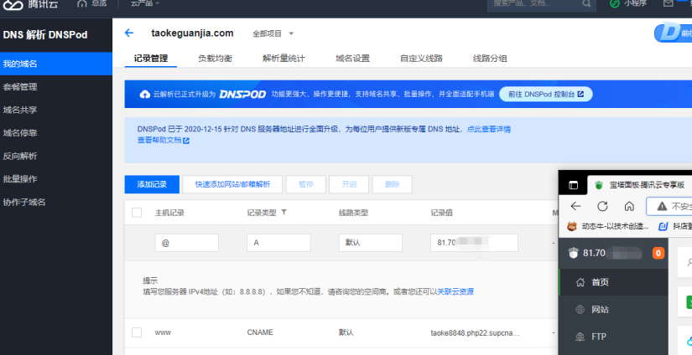
Task: Select the 宝塔面板腾讯云专享版 browser tab
Action: [x=640, y=185]
